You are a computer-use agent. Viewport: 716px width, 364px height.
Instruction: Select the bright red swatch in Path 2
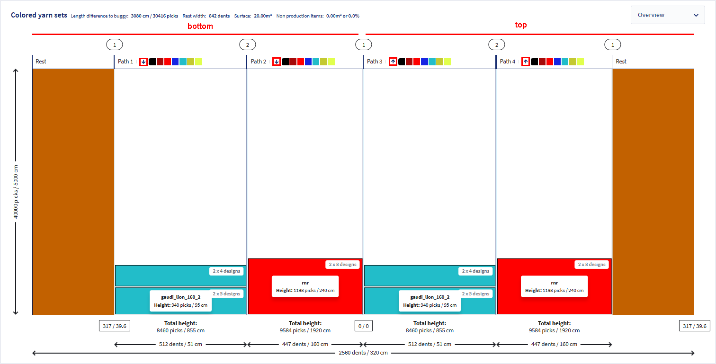[x=301, y=62]
